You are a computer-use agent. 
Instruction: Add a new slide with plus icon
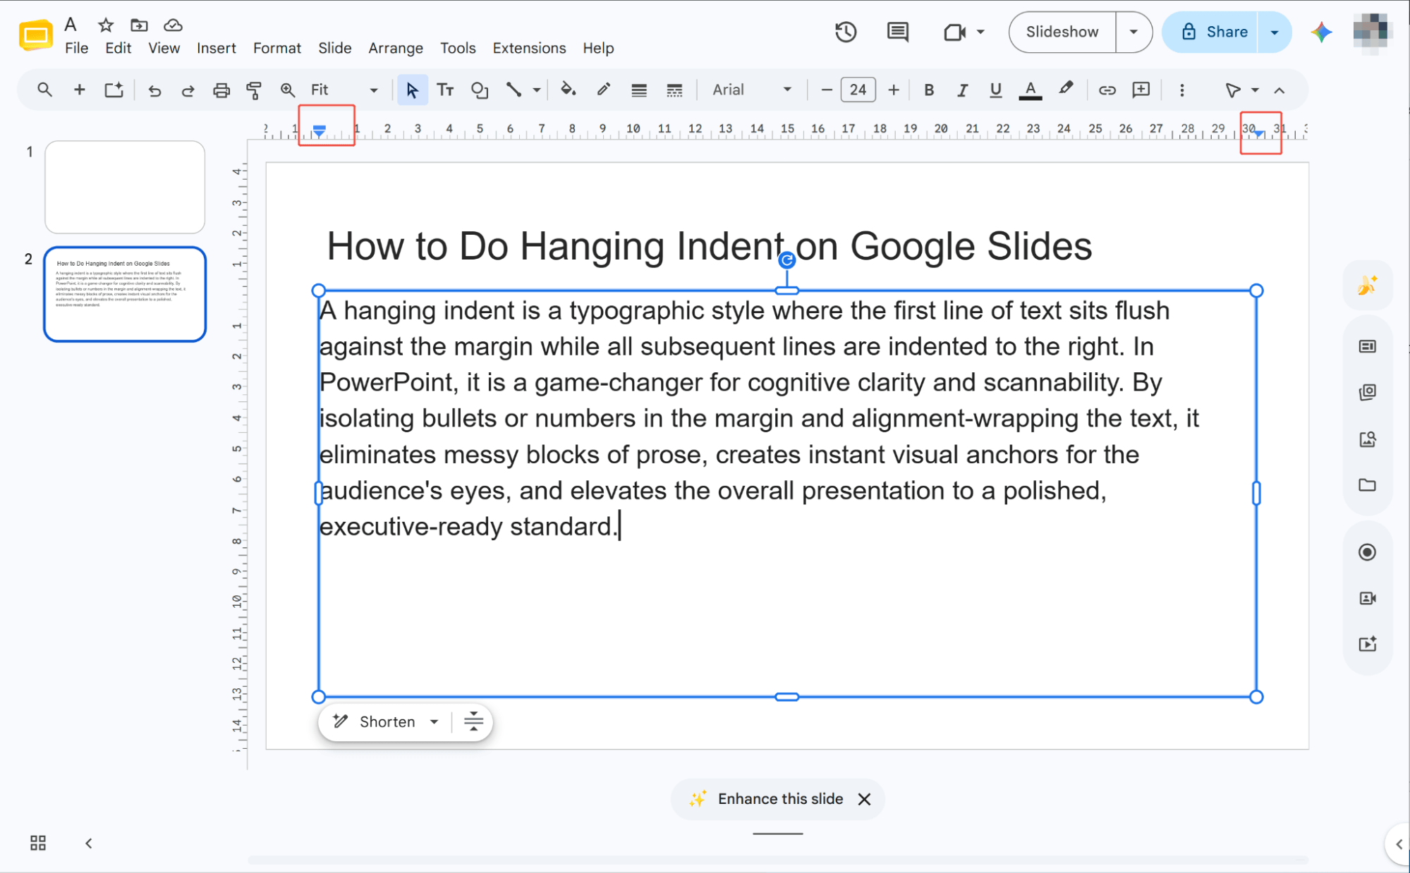80,90
